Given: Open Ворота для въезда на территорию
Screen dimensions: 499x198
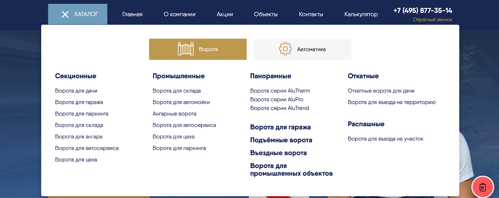Looking at the screenshot, I should click(x=392, y=102).
